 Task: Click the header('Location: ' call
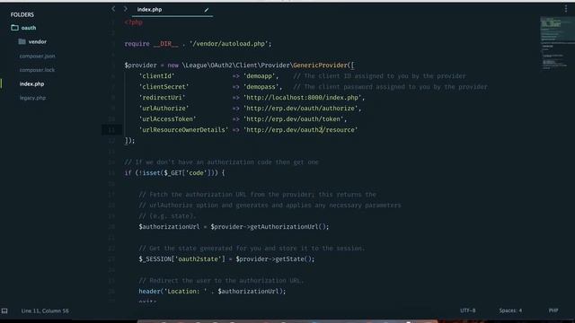pos(172,291)
